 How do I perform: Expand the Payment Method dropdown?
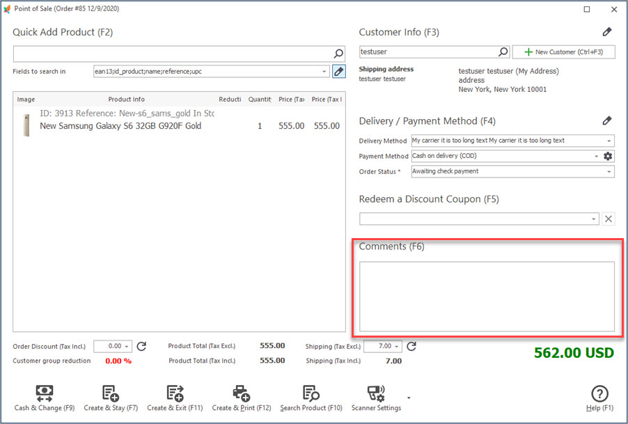point(596,156)
